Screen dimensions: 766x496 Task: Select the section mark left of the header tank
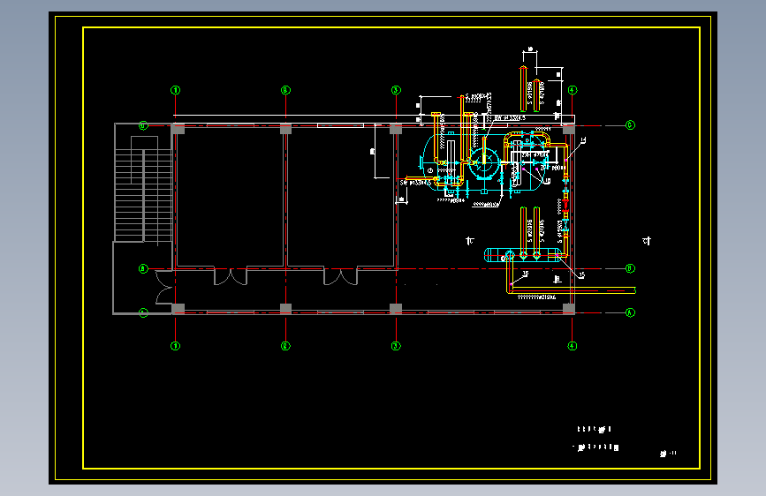pyautogui.click(x=470, y=241)
